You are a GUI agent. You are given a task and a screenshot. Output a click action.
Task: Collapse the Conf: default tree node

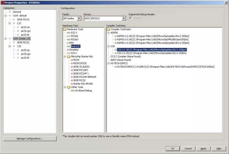point(6,16)
